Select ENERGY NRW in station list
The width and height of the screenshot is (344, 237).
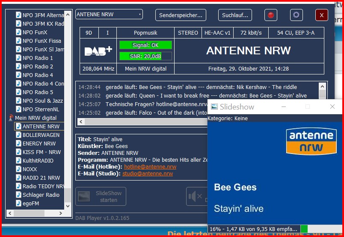[39, 143]
